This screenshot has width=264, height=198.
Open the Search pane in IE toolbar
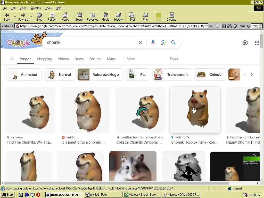point(80,17)
